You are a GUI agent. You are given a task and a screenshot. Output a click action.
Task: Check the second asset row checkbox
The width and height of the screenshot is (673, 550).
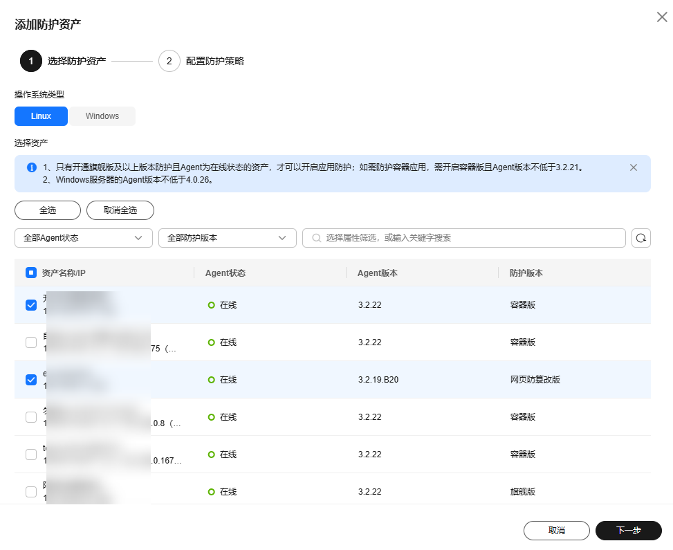(31, 342)
